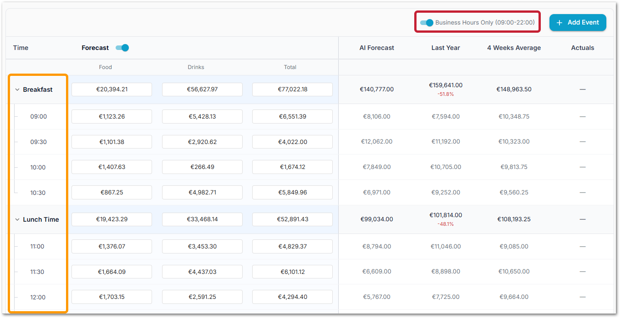Click the 09:30 Total field €4,022.00

(292, 142)
